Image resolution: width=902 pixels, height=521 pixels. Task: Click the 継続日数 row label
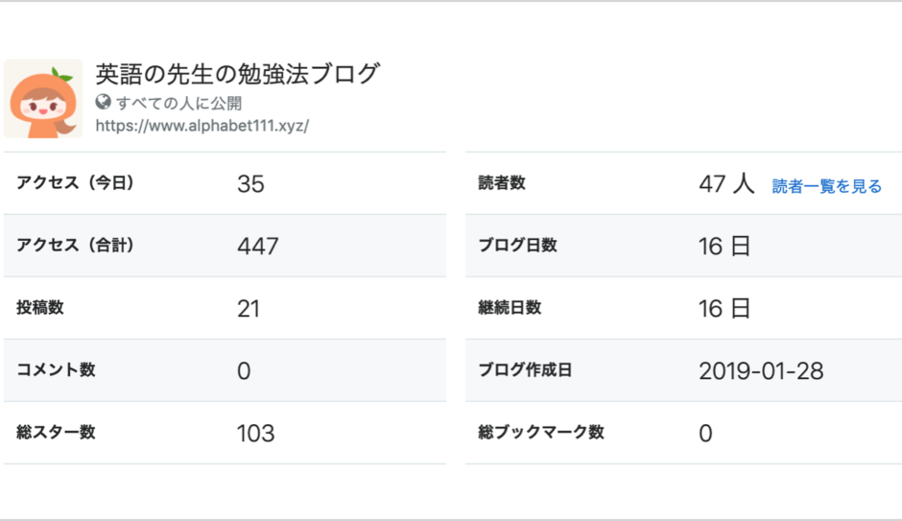click(x=510, y=308)
